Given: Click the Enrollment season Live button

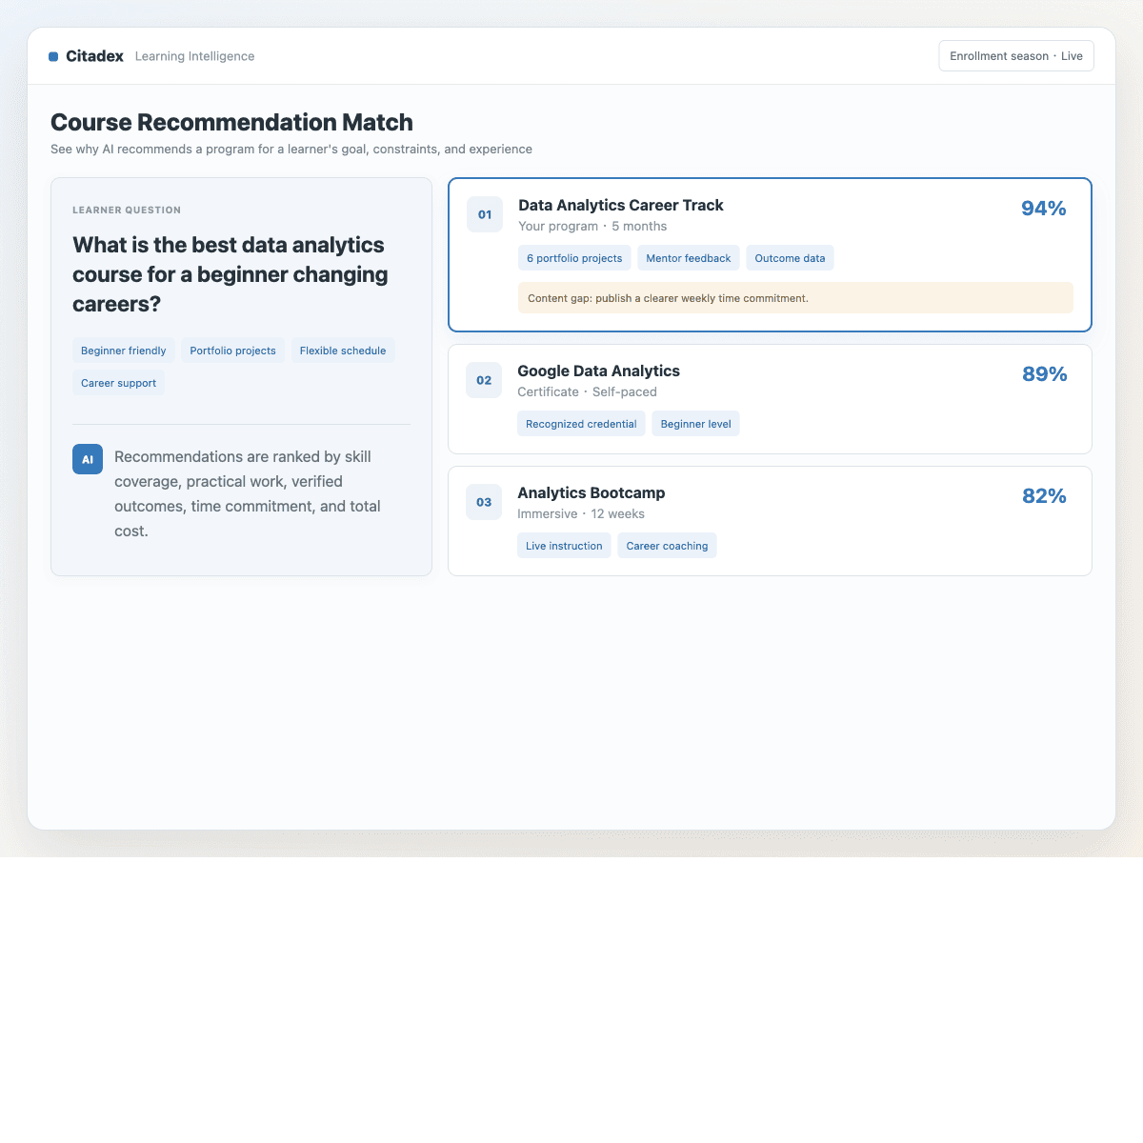Looking at the screenshot, I should [1016, 56].
